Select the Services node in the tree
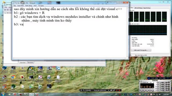 [8, 13]
